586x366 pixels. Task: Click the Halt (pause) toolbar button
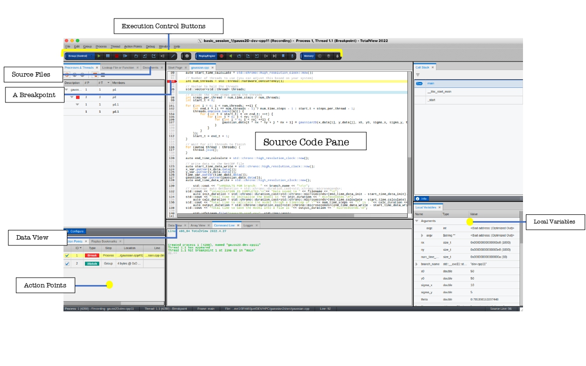click(x=108, y=56)
